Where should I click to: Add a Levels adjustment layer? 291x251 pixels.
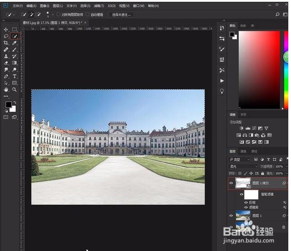click(248, 128)
